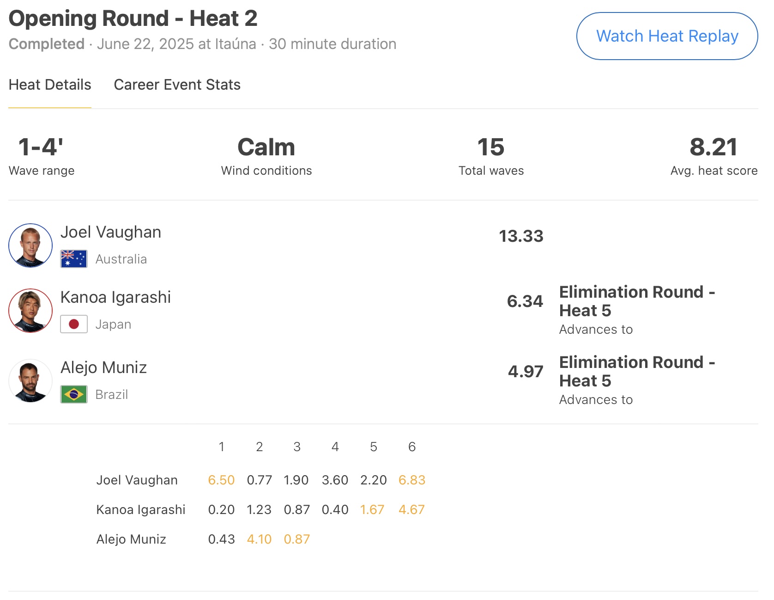Click Alejo Muniz's profile picture

[30, 381]
